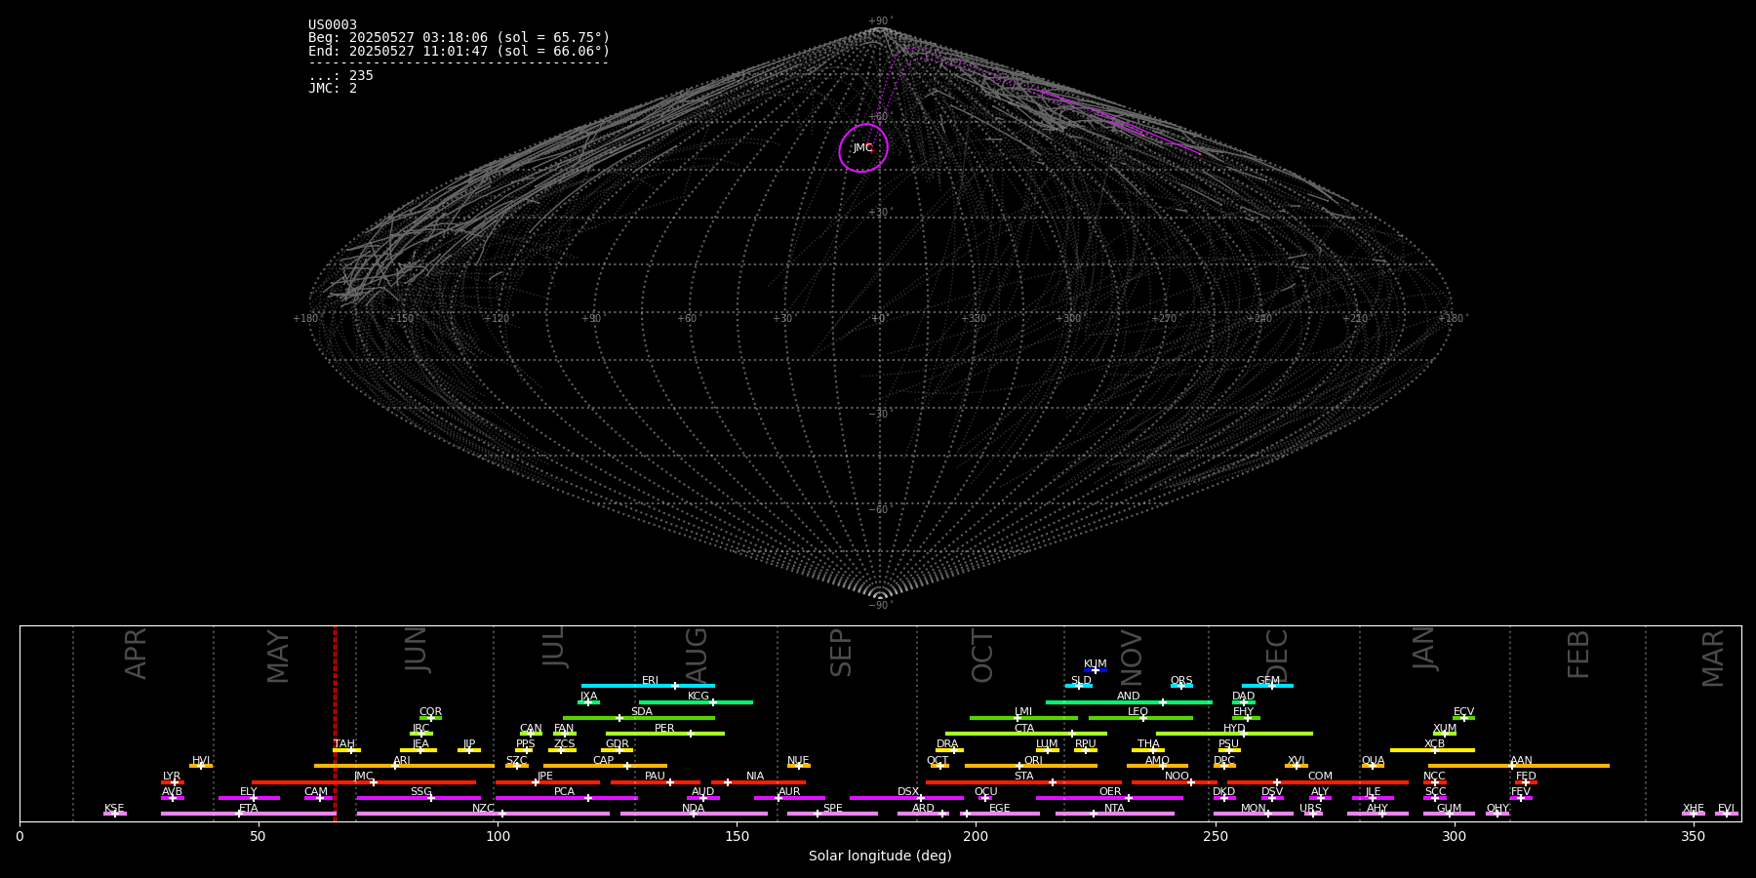Click the XCB shower label
The height and width of the screenshot is (878, 1756).
tap(1434, 743)
